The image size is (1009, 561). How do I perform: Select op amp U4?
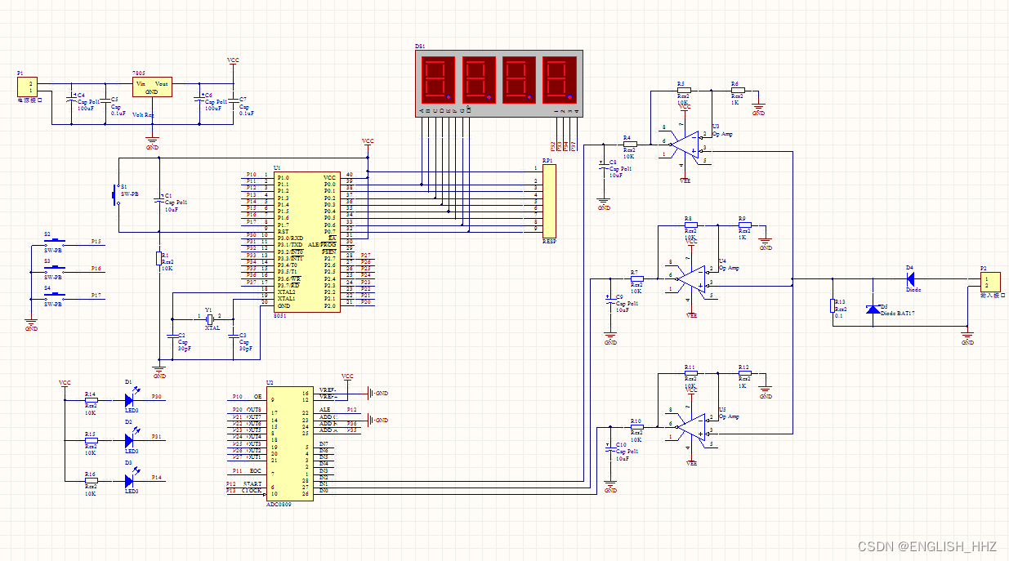691,278
